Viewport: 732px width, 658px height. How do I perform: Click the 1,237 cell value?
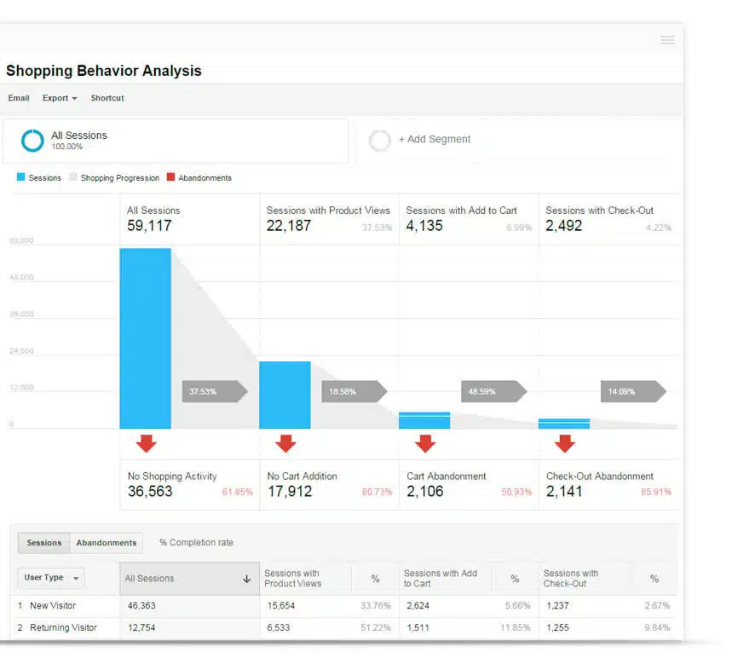coord(557,606)
